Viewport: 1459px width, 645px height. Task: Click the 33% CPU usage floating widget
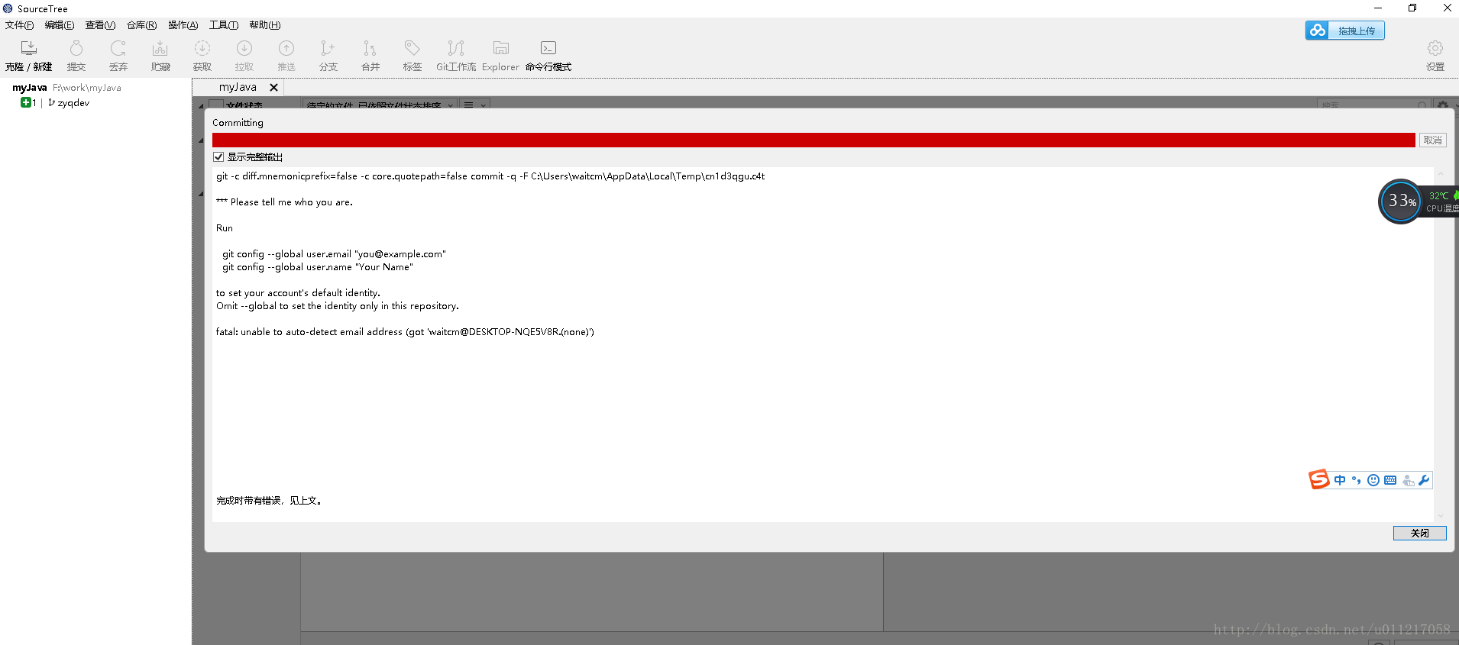pyautogui.click(x=1401, y=202)
